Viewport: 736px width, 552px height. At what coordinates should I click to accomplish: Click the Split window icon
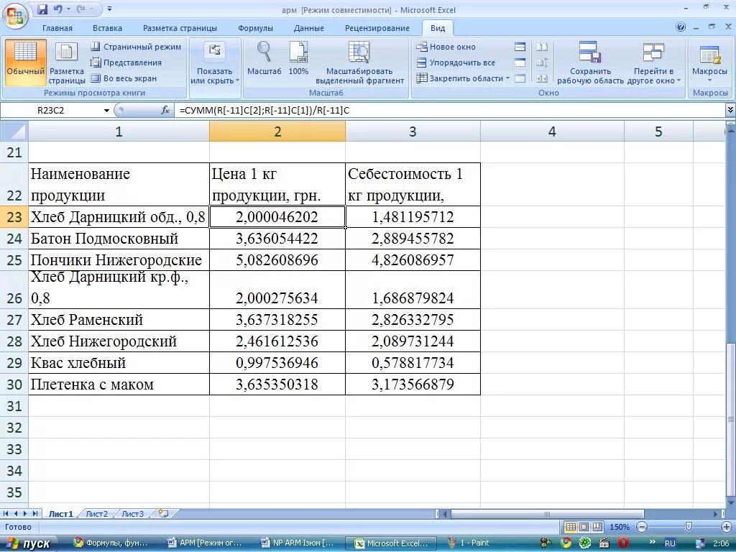point(520,47)
